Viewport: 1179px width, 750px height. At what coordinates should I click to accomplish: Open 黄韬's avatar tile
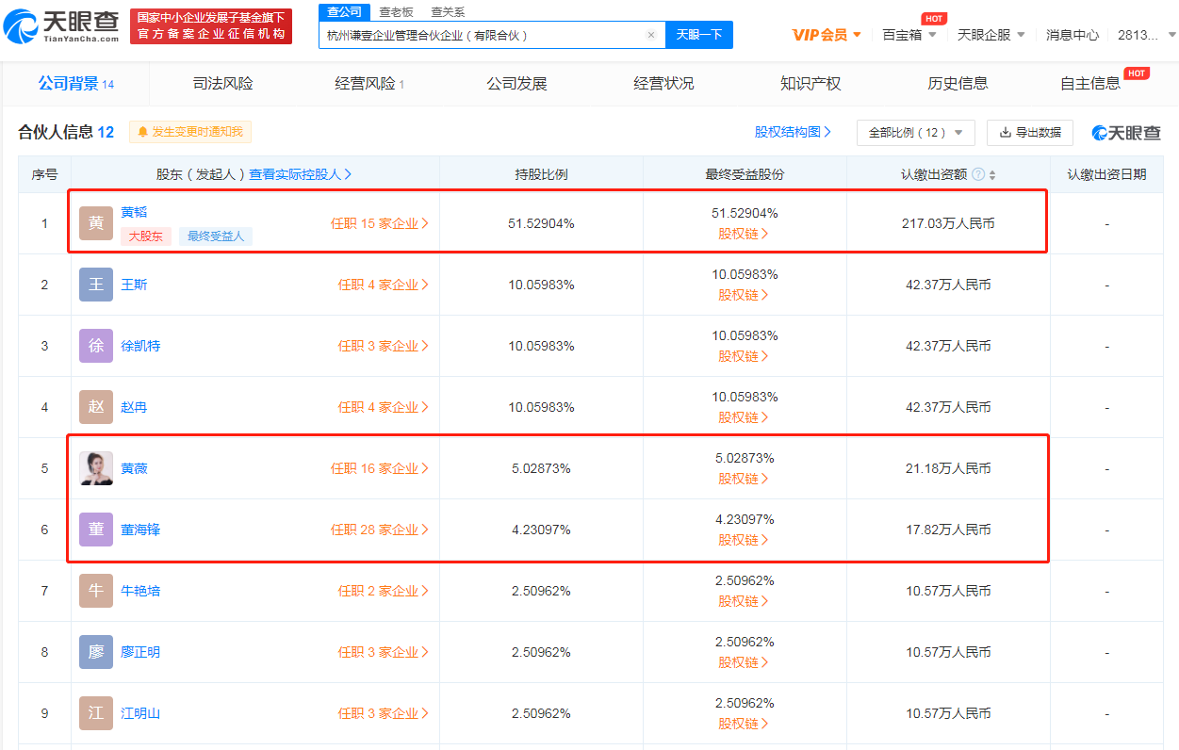click(96, 223)
